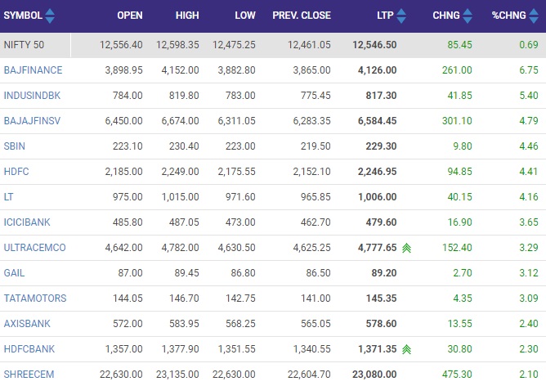Select SHREECEM LTP value 23,080.00
The image size is (546, 386).
click(x=374, y=375)
